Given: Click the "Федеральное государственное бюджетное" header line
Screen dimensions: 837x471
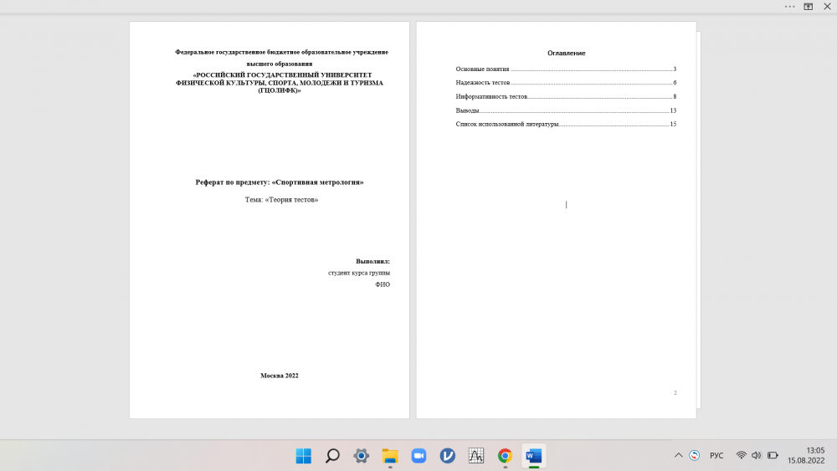Looking at the screenshot, I should (x=281, y=52).
